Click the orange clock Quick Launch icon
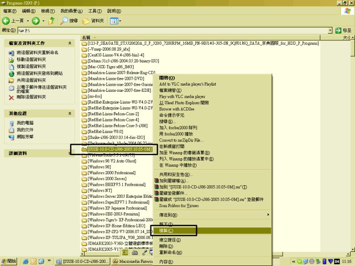This screenshot has height=266, width=355. coord(34,262)
